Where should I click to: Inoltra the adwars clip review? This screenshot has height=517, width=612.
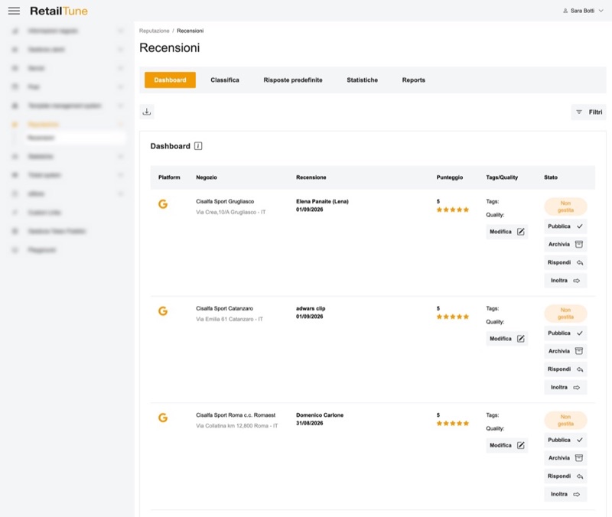565,388
